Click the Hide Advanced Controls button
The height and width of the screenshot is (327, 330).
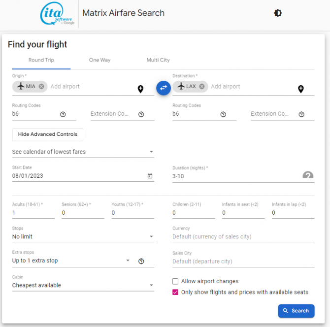coord(48,134)
